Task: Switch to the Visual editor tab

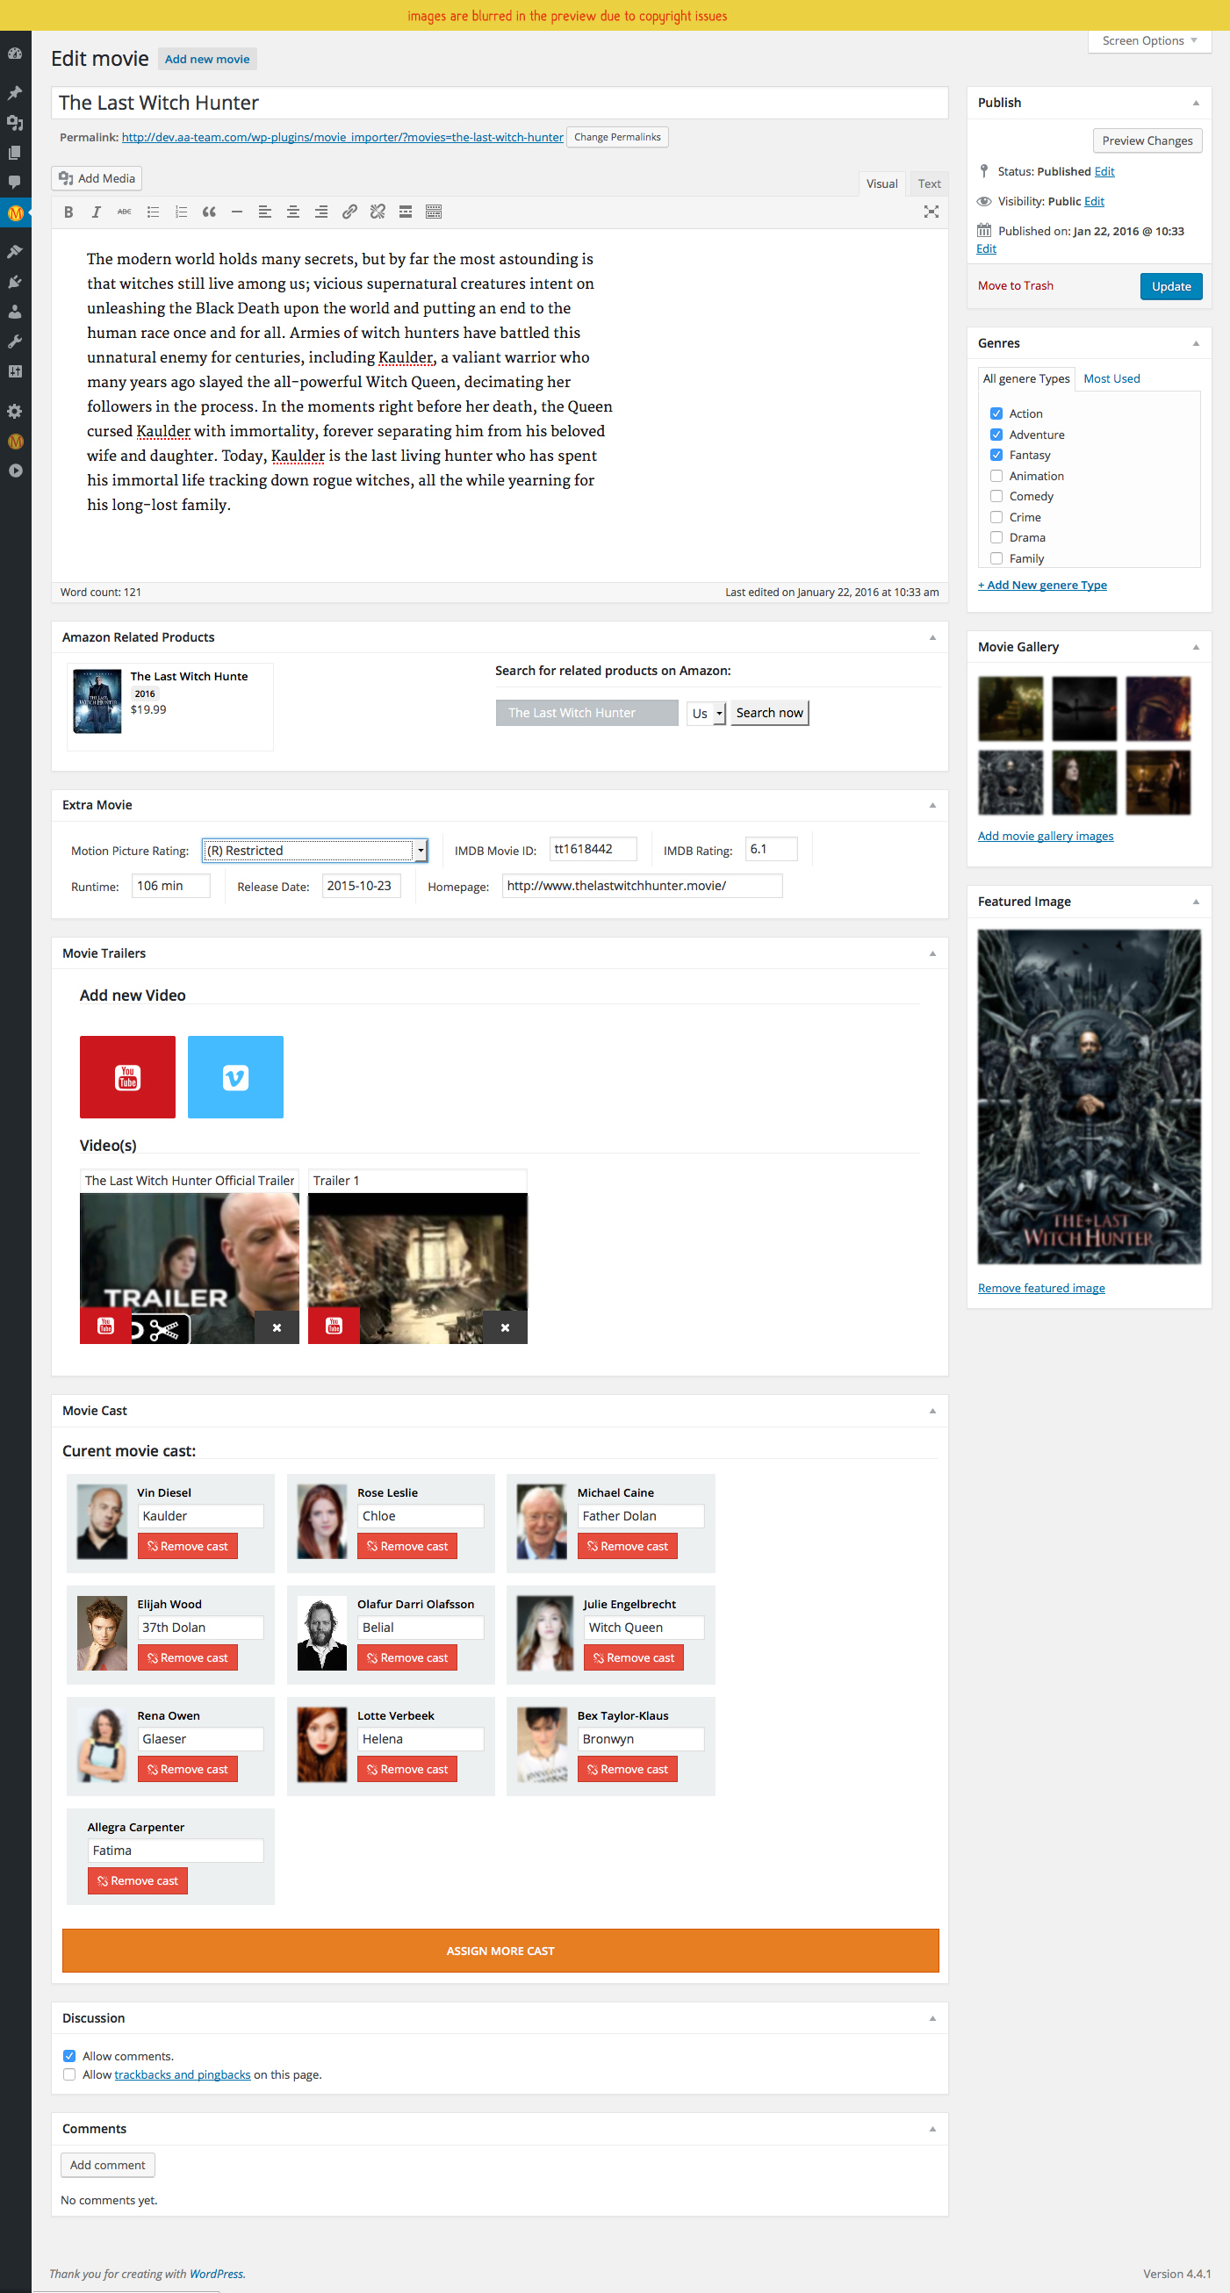Action: point(882,183)
